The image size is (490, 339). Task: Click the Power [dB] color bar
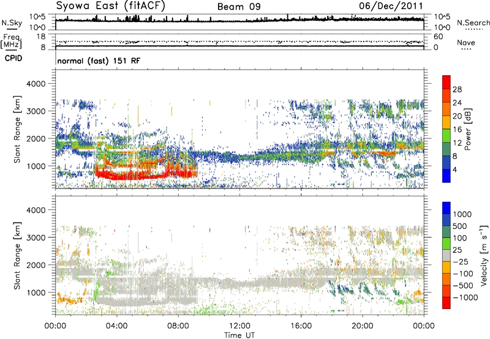[x=447, y=129]
